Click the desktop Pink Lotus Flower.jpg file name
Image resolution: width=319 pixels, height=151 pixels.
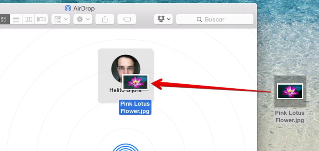290,116
